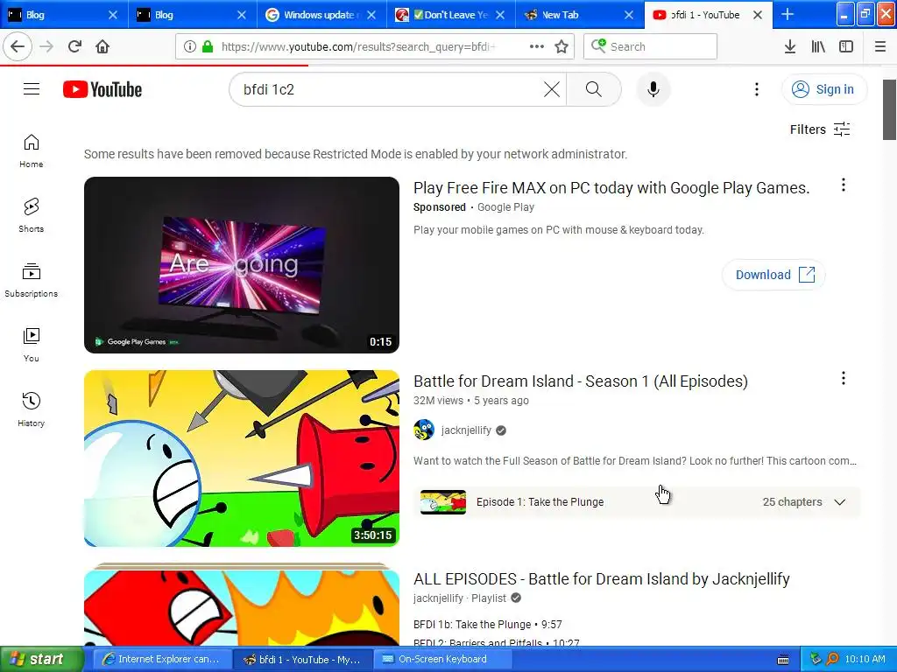Click the page vertical scrollbar thumb
897x672 pixels.
(x=889, y=109)
